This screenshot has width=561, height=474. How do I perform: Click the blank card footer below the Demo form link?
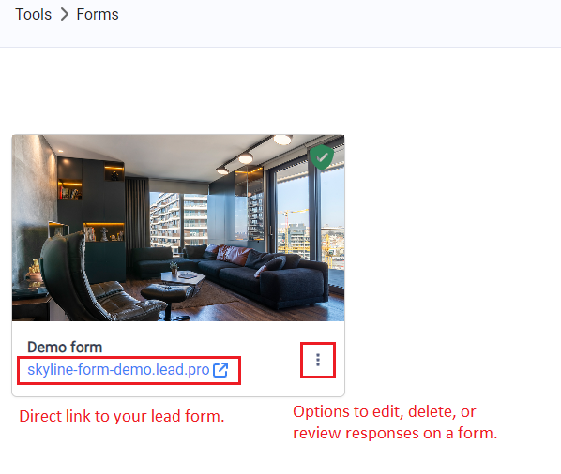click(x=178, y=390)
